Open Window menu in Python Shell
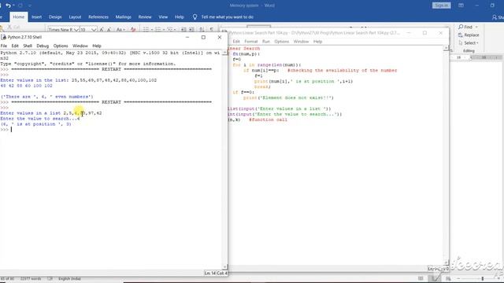 [x=80, y=46]
